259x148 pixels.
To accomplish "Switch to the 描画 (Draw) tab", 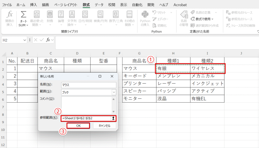I will coord(45,5).
